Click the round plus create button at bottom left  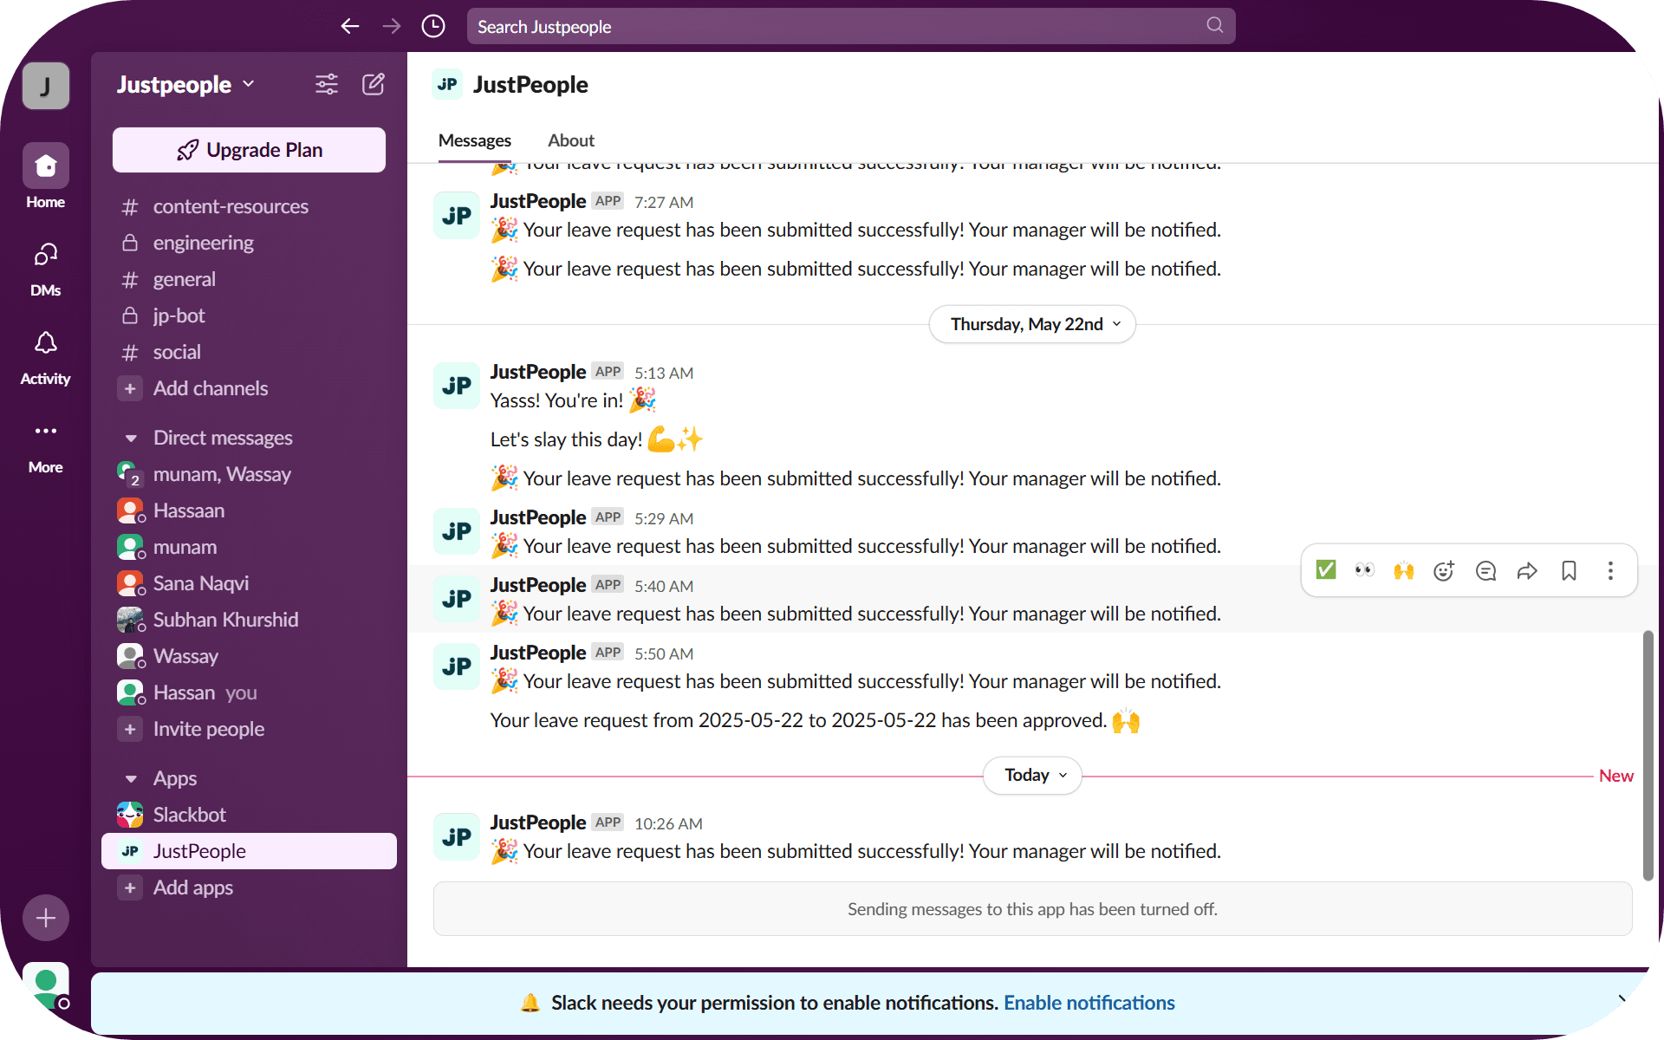pyautogui.click(x=46, y=918)
